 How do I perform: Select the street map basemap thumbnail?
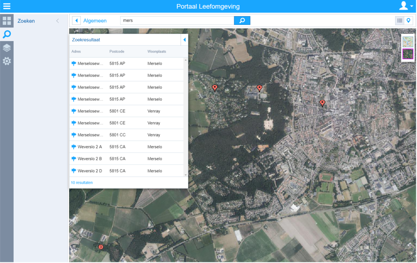(x=408, y=42)
